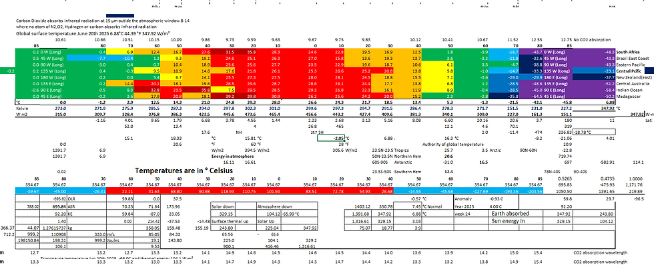Select the Northern Hem label
Viewport: 654px width, 265px height.
point(408,156)
